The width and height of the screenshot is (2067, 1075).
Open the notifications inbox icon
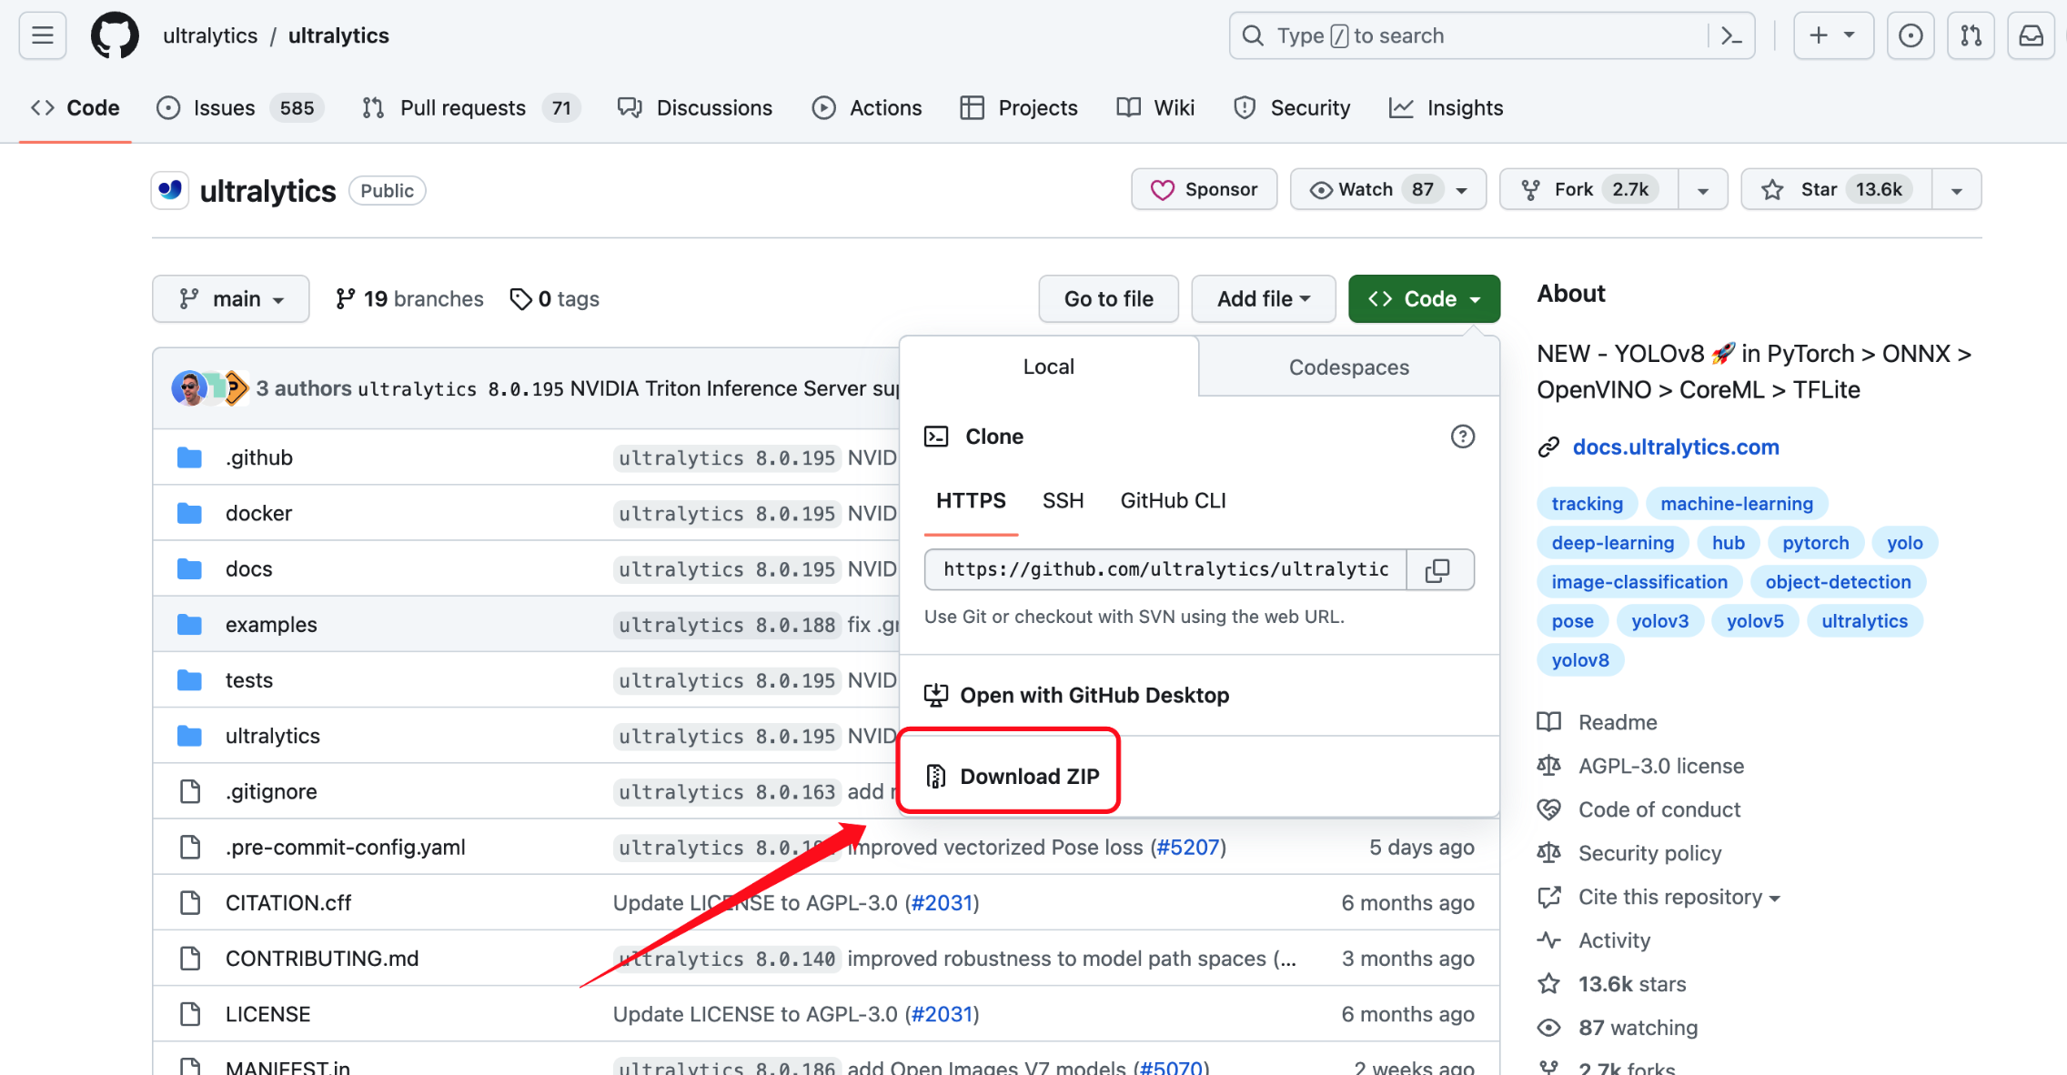tap(2031, 35)
